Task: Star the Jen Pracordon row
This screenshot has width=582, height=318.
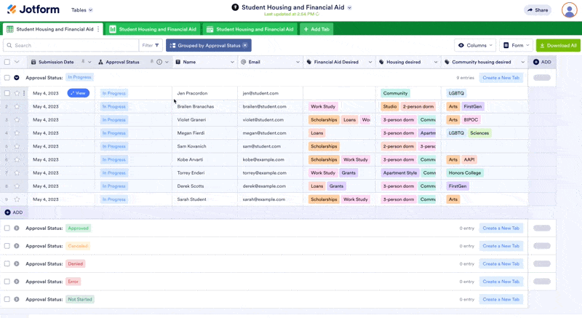Action: pos(17,93)
